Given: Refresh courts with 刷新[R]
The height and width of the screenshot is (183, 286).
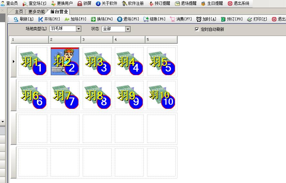Looking at the screenshot, I should [23, 19].
